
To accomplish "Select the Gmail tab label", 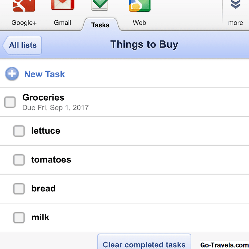I will click(x=62, y=23).
